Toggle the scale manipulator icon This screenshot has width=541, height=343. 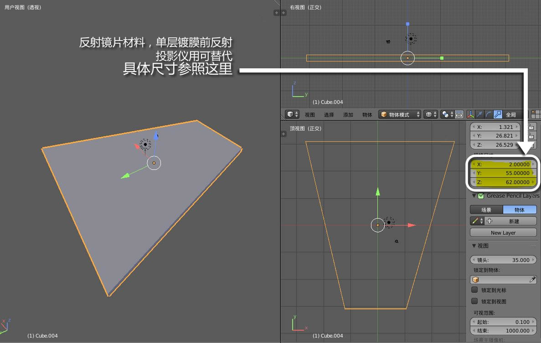(x=498, y=114)
